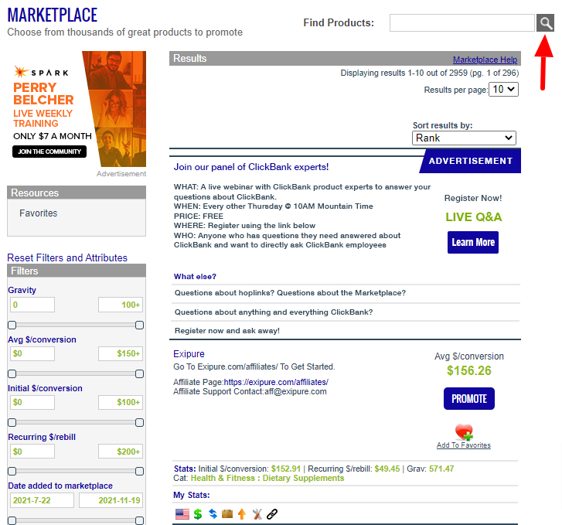Image resolution: width=562 pixels, height=525 pixels.
Task: Click the Gravity slider right handle
Action: tap(139, 325)
